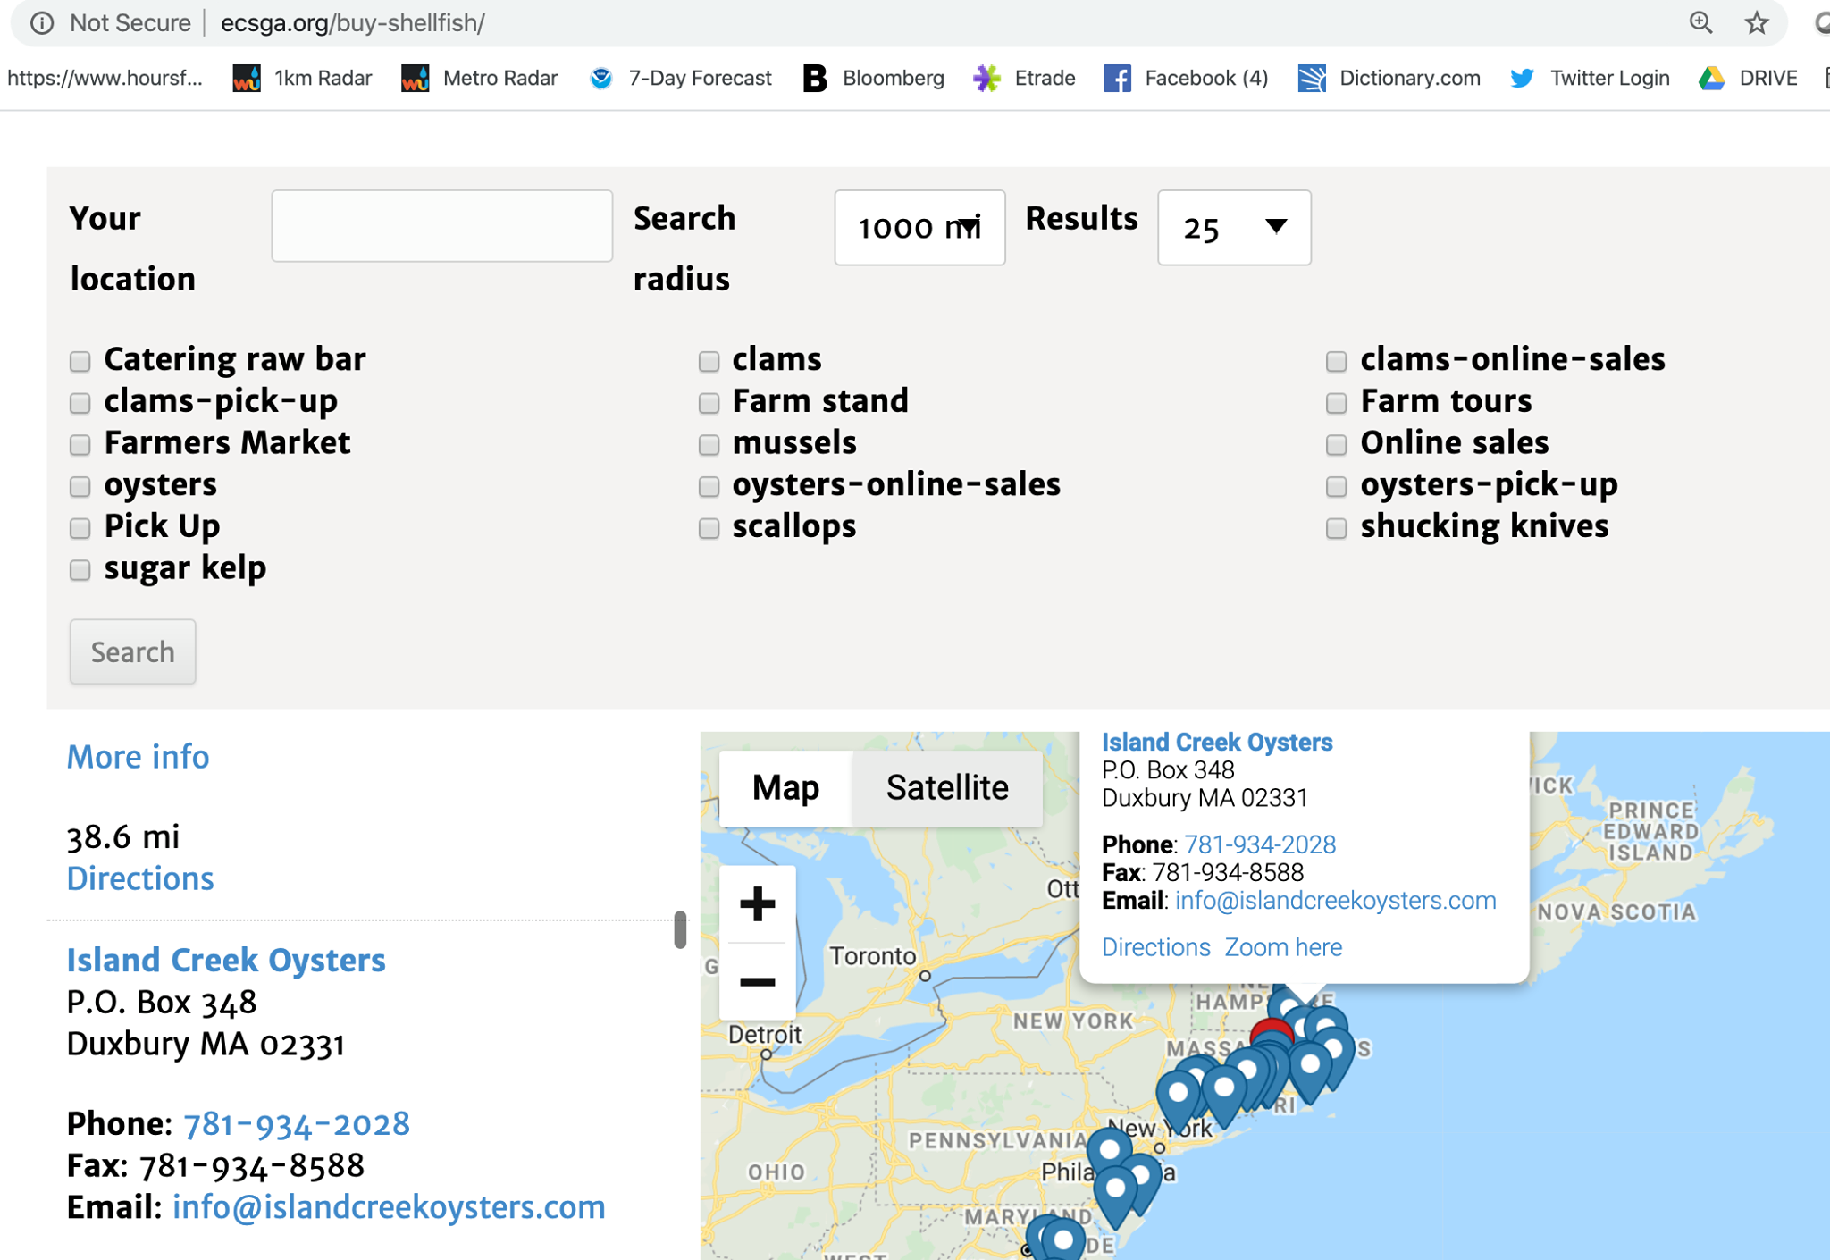Open the DRIVE bookmark

(x=1748, y=79)
